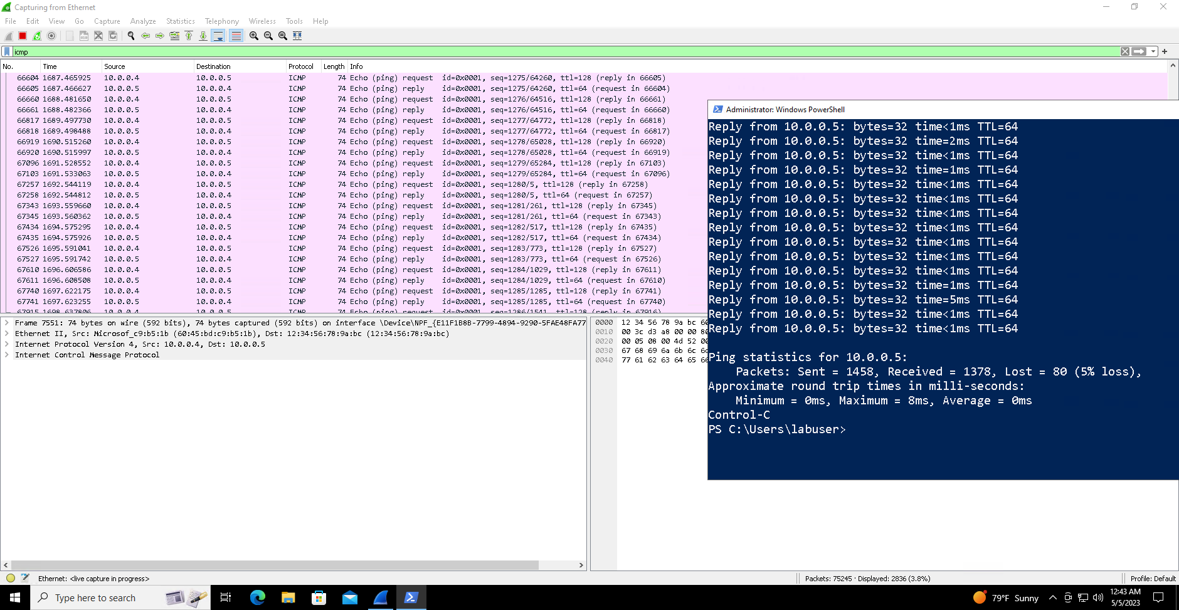This screenshot has height=610, width=1179.
Task: Apply the icmp display filter
Action: (x=1139, y=51)
